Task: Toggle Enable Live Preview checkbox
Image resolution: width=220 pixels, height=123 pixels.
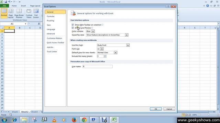Action: [73, 28]
